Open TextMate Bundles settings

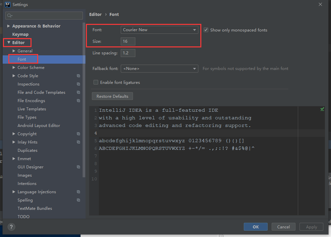[x=34, y=208]
